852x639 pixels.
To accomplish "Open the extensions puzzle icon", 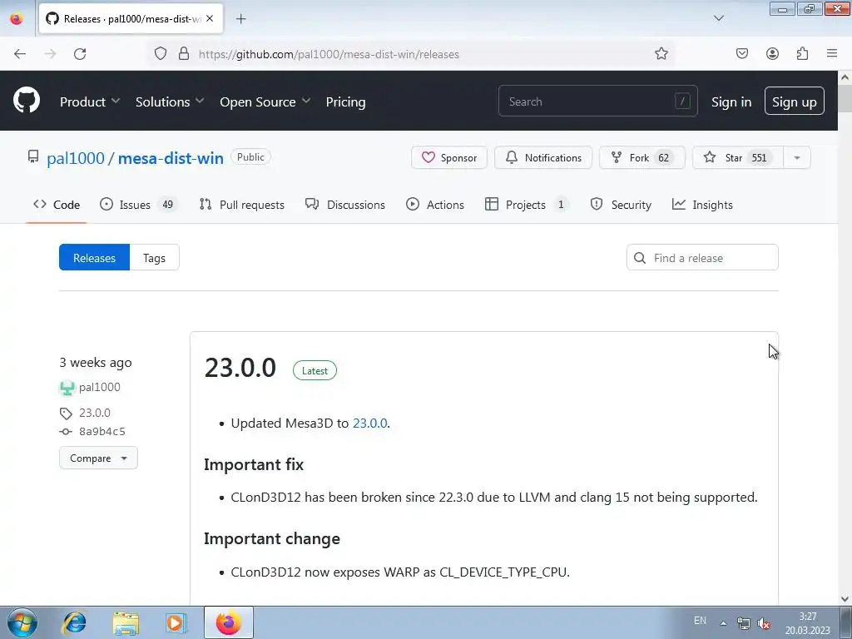I will (802, 53).
